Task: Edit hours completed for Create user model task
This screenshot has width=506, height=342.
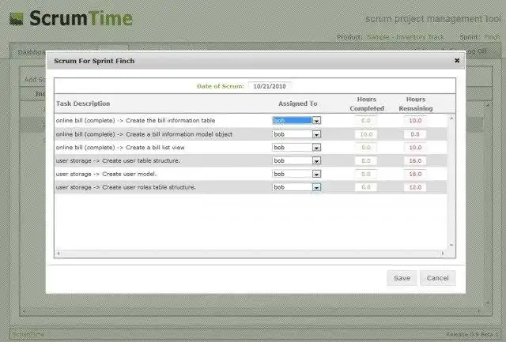Action: 366,174
